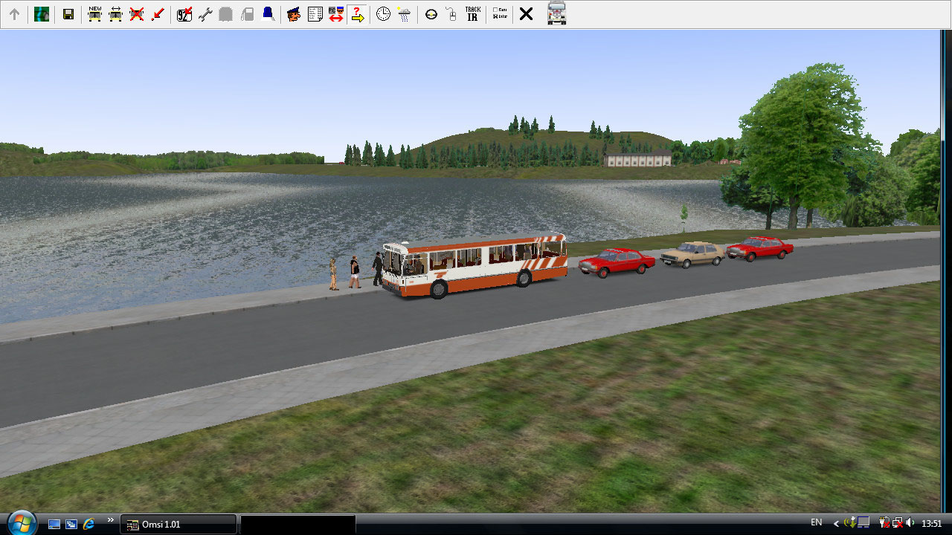This screenshot has height=535, width=952.
Task: Untick the lower checked toolbar checkbox
Action: click(x=496, y=18)
